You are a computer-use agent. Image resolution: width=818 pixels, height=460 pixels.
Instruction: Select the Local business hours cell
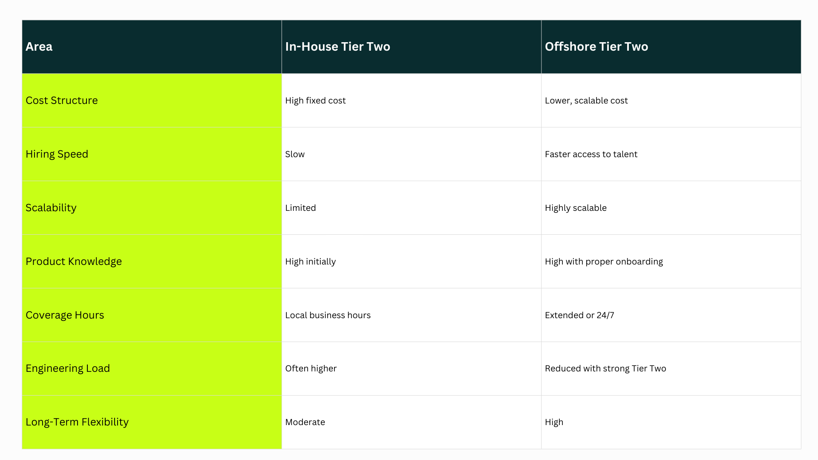[328, 315]
